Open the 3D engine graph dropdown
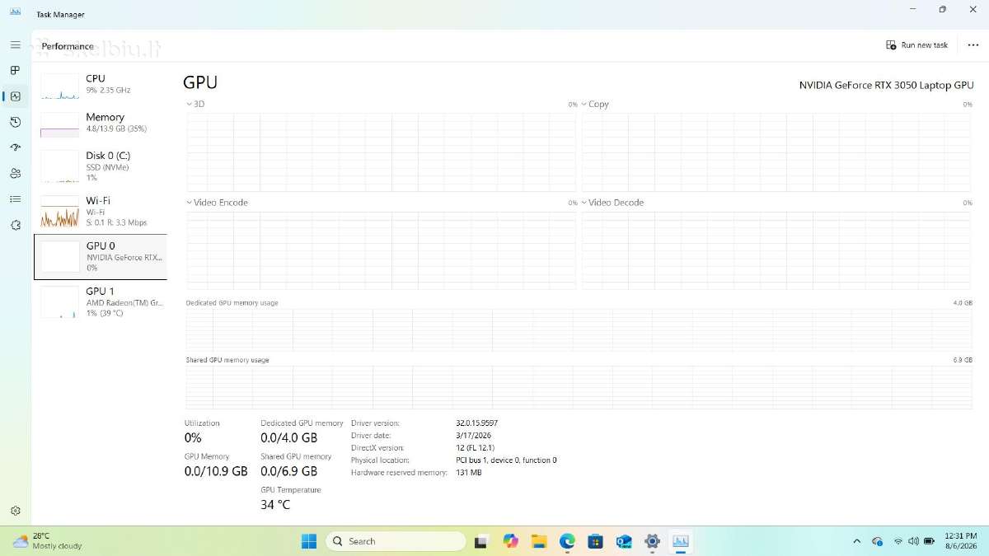 click(x=195, y=105)
